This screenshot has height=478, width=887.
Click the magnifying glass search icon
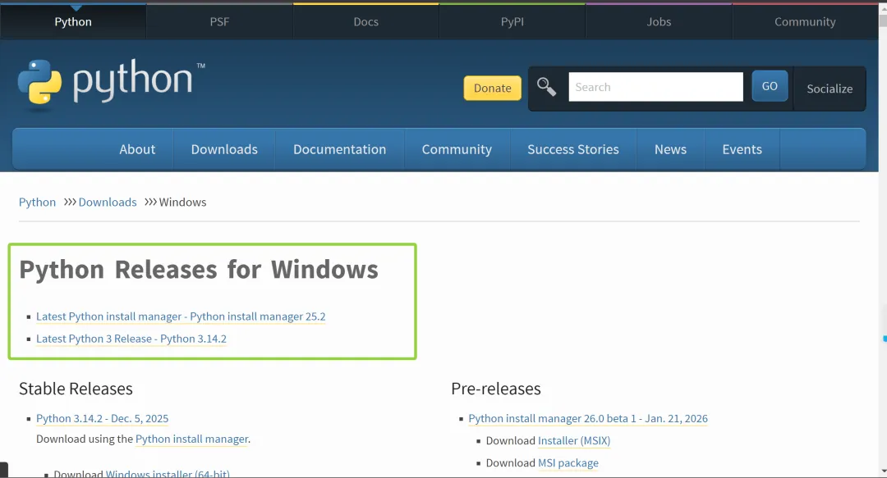coord(546,87)
